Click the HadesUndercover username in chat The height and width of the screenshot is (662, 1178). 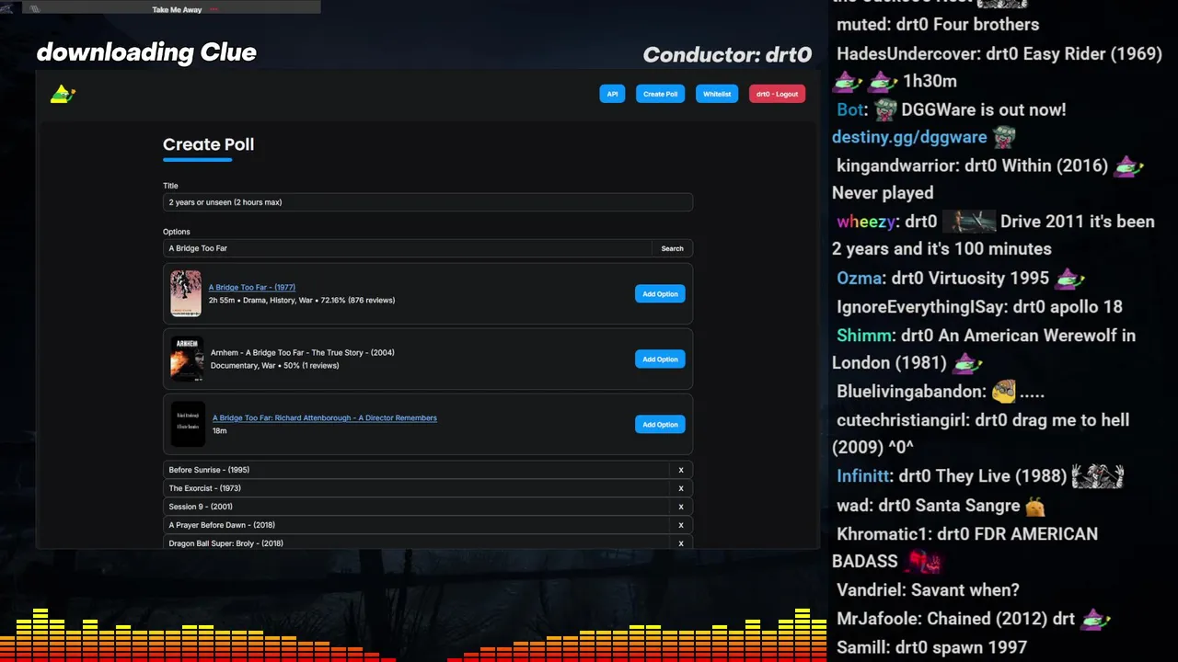906,53
